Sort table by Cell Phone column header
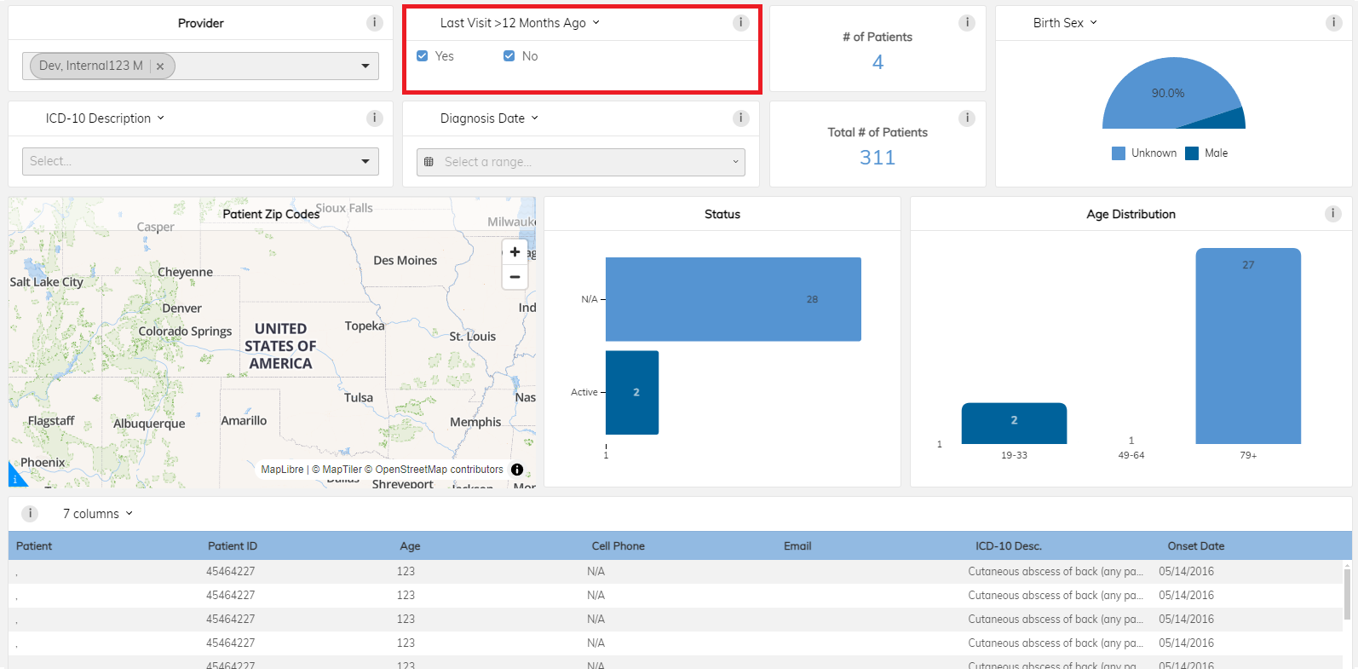The width and height of the screenshot is (1358, 669). (x=619, y=546)
